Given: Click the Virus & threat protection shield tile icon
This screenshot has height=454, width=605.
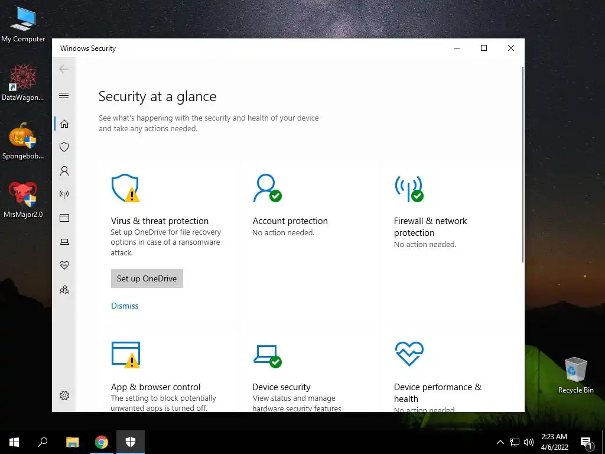Looking at the screenshot, I should [x=125, y=188].
